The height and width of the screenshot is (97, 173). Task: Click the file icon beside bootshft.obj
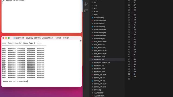tap(92, 66)
